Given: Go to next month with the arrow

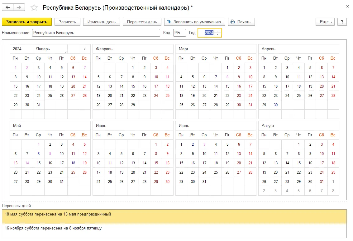Looking at the screenshot, I should pos(85,49).
